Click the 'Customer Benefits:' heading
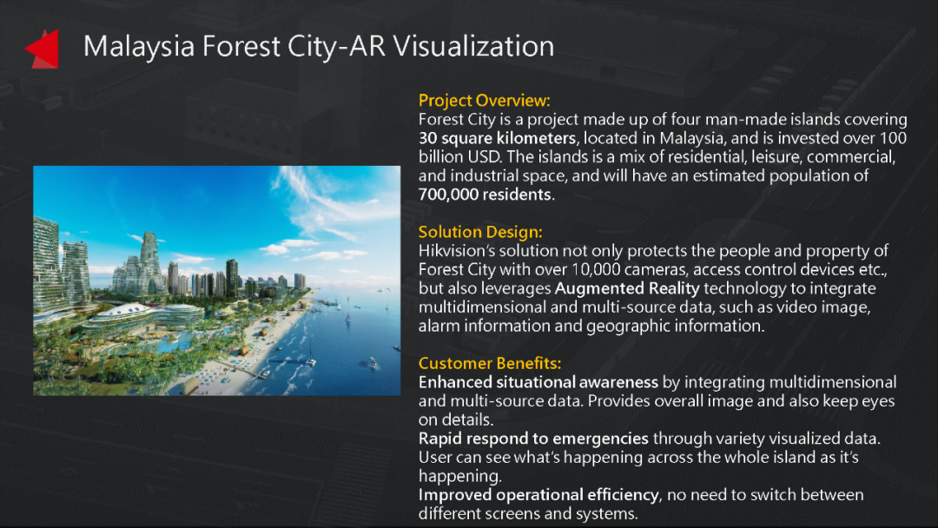The width and height of the screenshot is (938, 528). [489, 363]
